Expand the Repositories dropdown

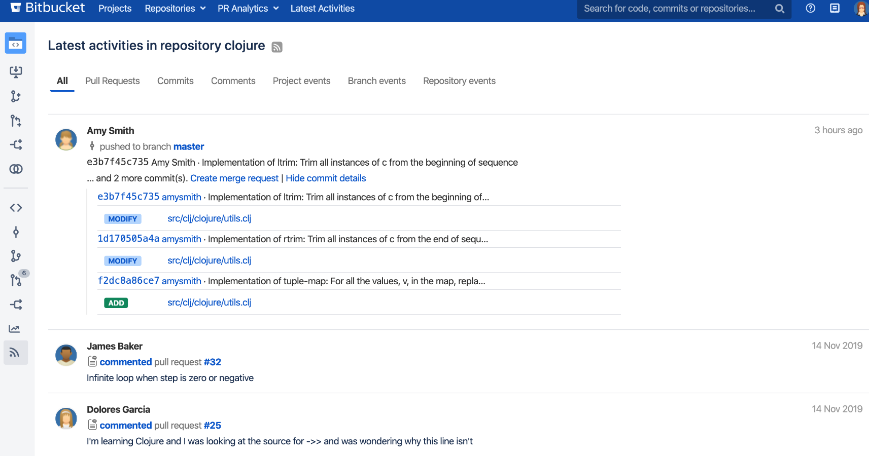[175, 8]
